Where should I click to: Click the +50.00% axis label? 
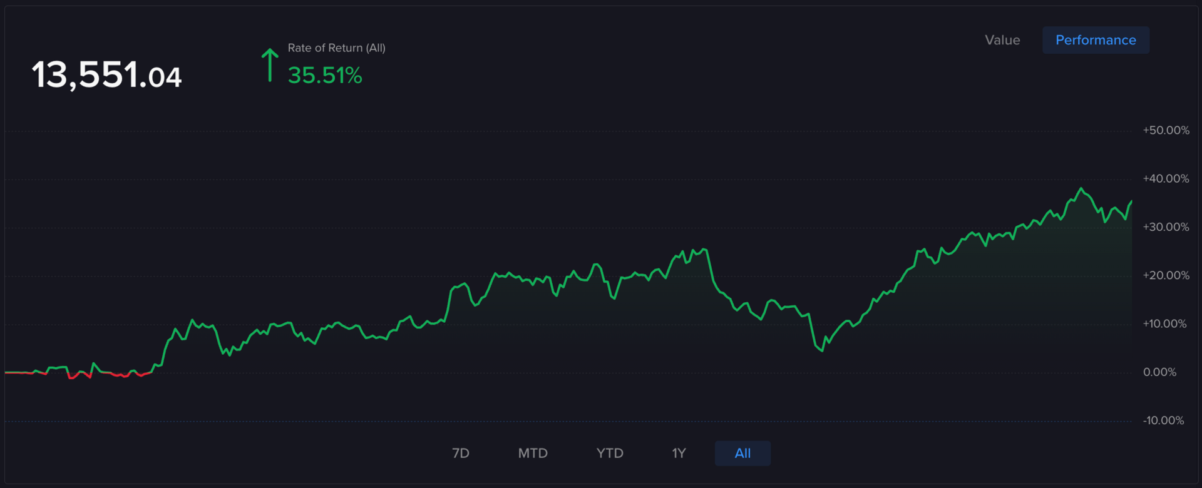tap(1166, 130)
